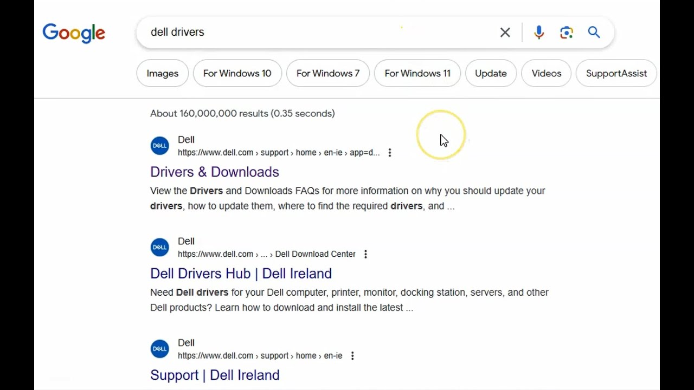The height and width of the screenshot is (390, 694).
Task: Start voice search with the microphone icon
Action: (538, 32)
